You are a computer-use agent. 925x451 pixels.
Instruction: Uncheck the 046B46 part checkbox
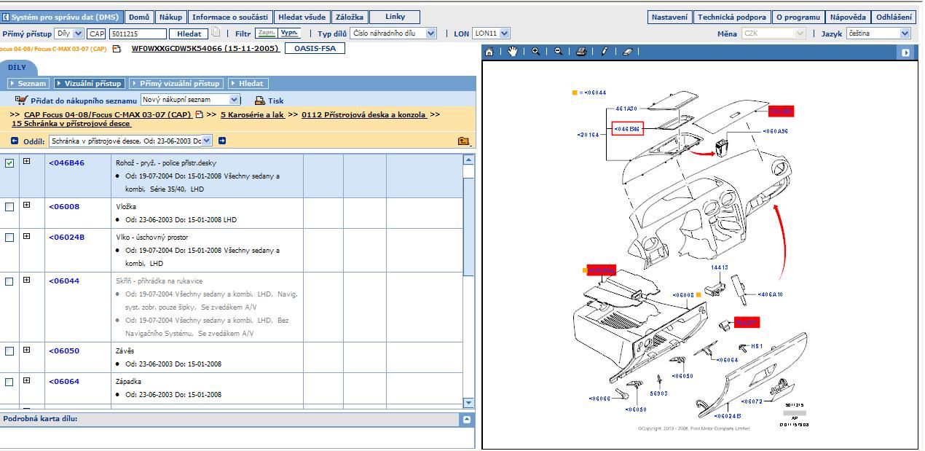click(x=9, y=163)
